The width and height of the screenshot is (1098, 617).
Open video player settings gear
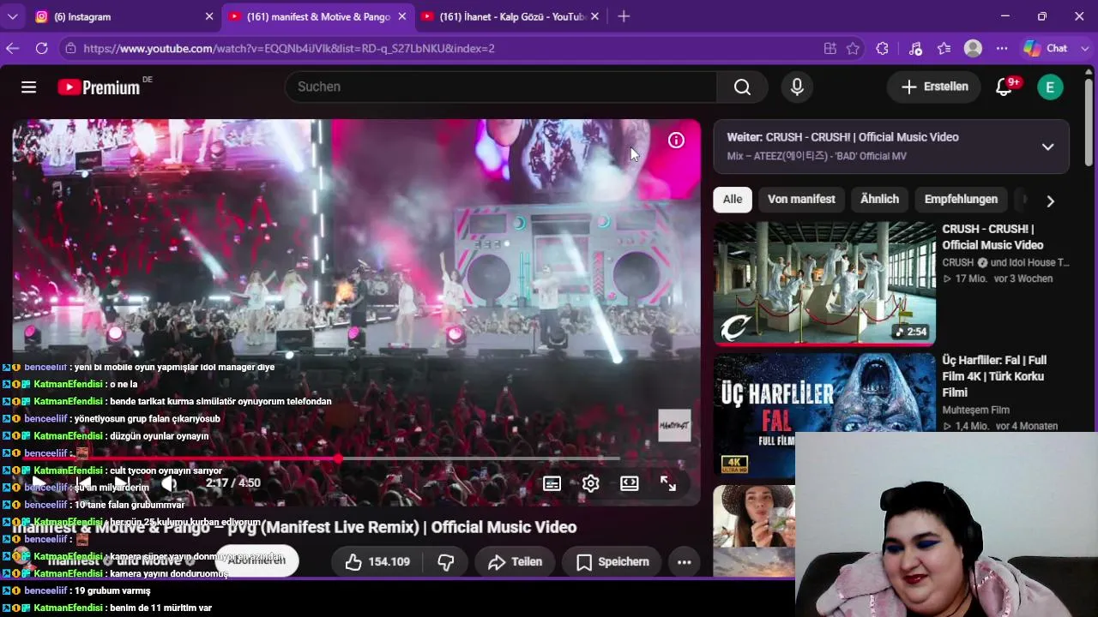pyautogui.click(x=590, y=483)
